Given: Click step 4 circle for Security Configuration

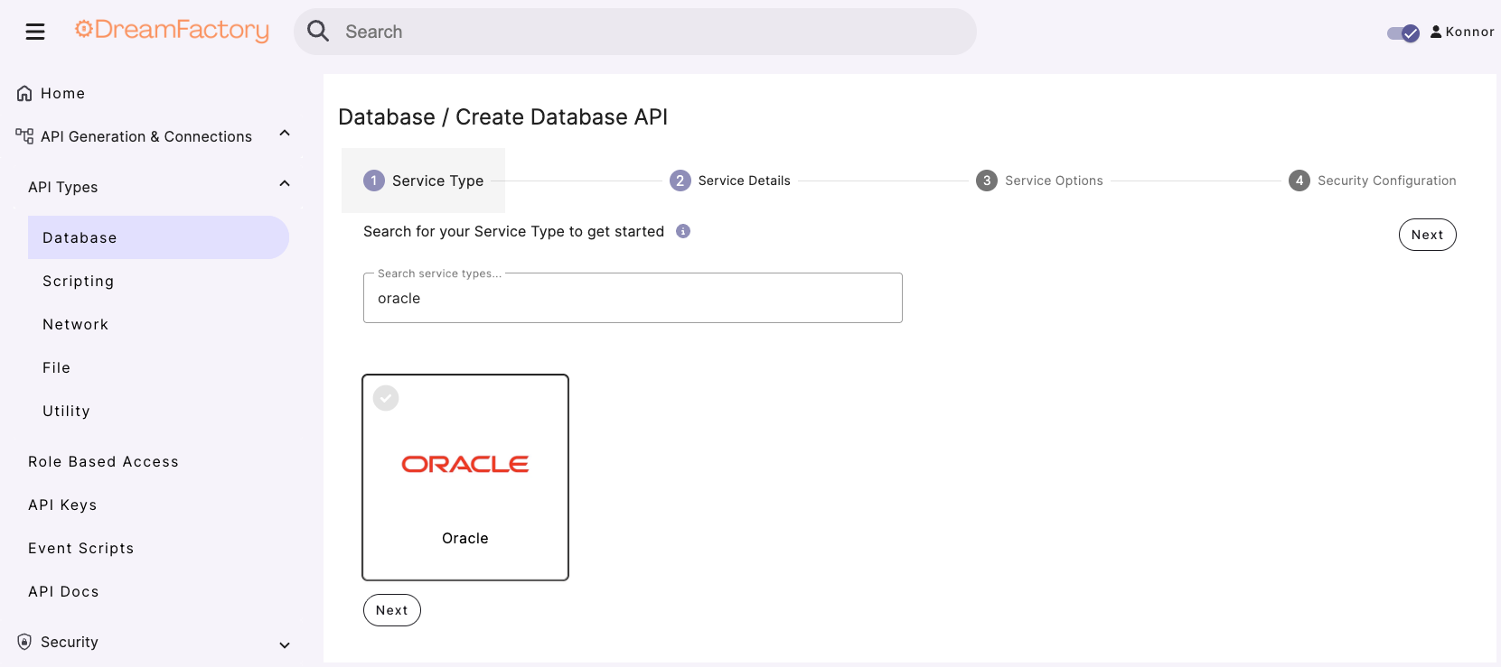Looking at the screenshot, I should [x=1299, y=181].
